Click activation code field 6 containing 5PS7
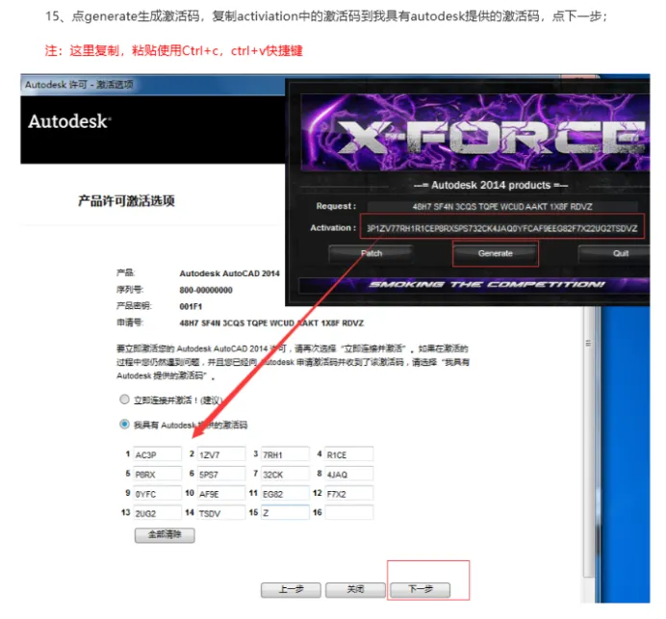 [221, 474]
